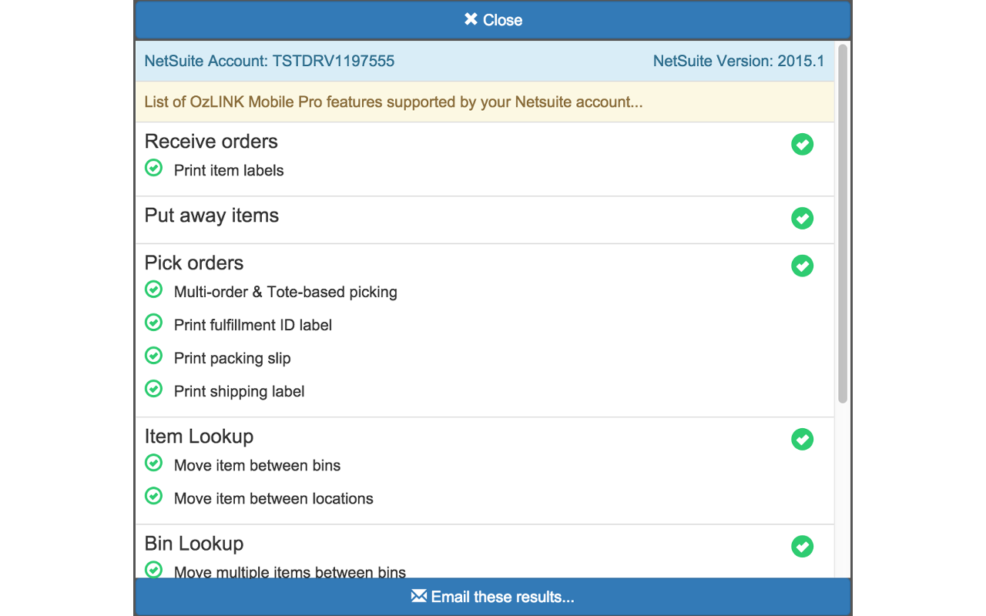The width and height of the screenshot is (986, 616).
Task: Click the envelope icon on the Email button
Action: (418, 595)
